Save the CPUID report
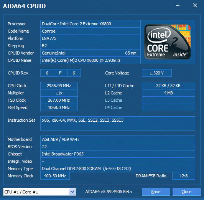Image resolution: width=204 pixels, height=200 pixels. point(156,192)
